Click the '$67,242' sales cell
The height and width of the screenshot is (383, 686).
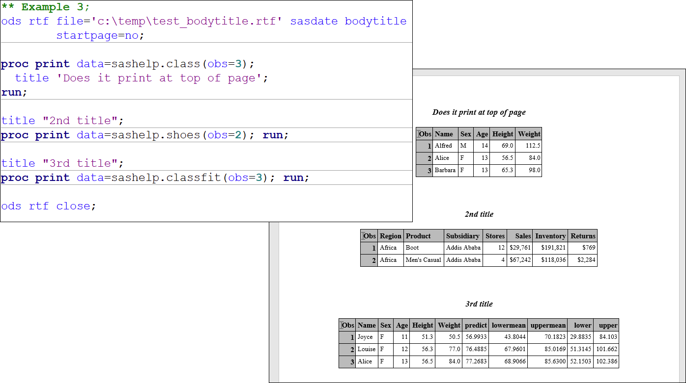click(520, 260)
